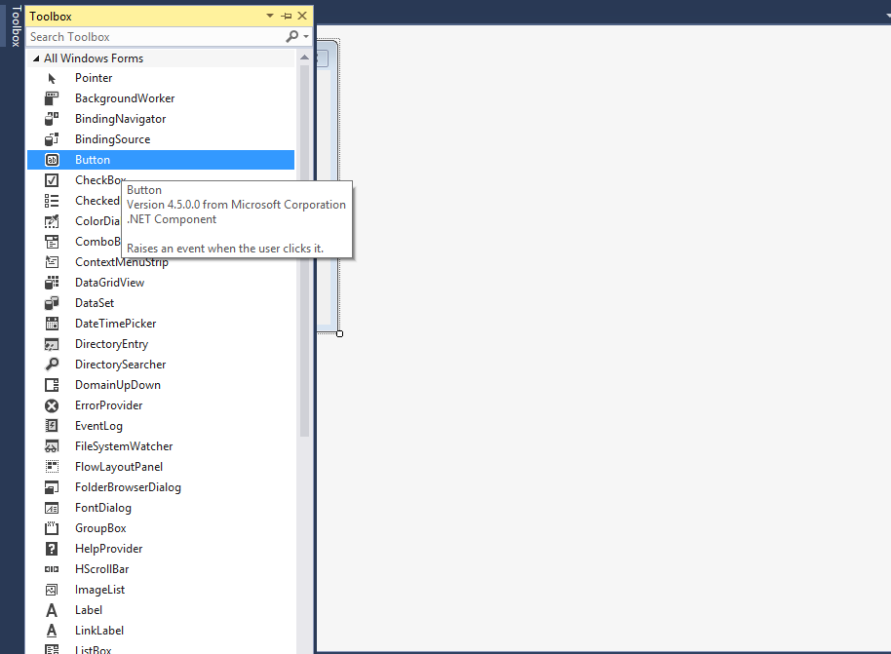Click the Toolbox panel title text
Image resolution: width=891 pixels, height=654 pixels.
[51, 17]
